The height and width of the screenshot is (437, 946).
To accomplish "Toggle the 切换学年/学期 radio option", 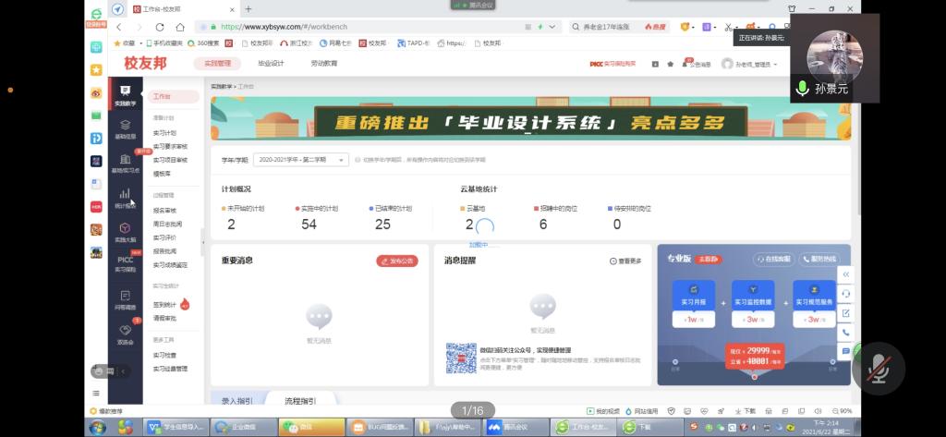I will point(357,160).
